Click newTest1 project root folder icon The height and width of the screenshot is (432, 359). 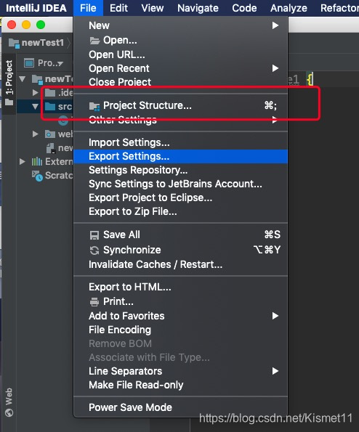[37, 79]
